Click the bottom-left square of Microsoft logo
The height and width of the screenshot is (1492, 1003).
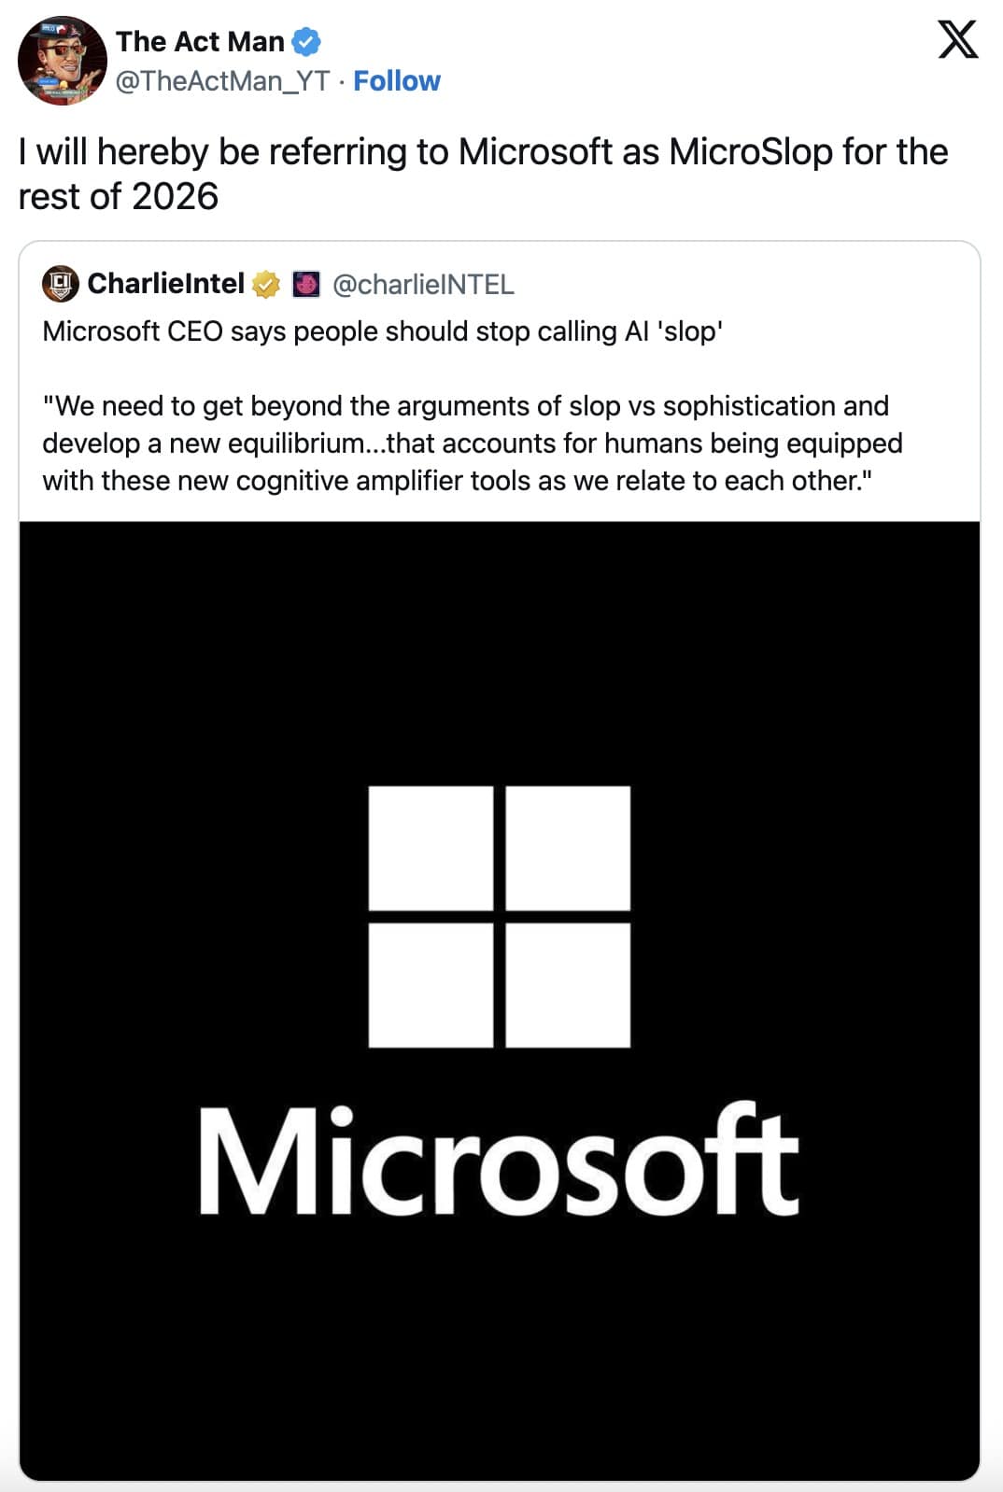pos(431,985)
